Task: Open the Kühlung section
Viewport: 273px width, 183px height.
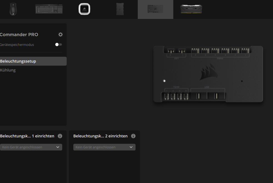Action: click(8, 70)
